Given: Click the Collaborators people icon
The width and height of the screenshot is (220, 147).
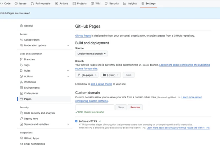Looking at the screenshot, I should [21, 40].
